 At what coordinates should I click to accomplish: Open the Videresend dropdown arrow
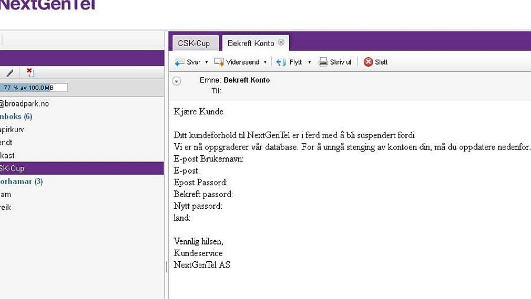click(265, 62)
